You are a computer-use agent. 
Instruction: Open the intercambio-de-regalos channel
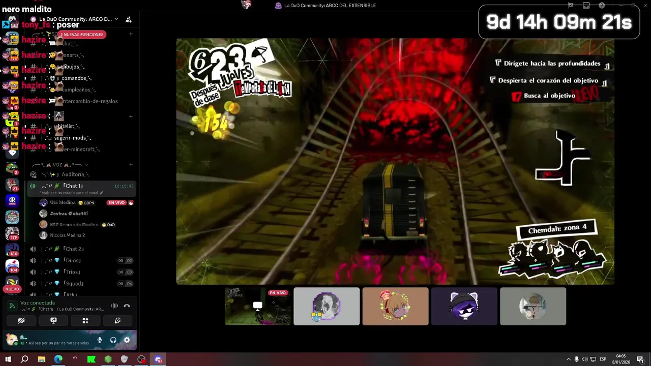(81, 101)
